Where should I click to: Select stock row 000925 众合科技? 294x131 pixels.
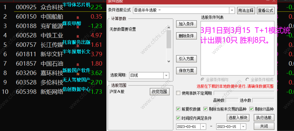pos(53,7)
